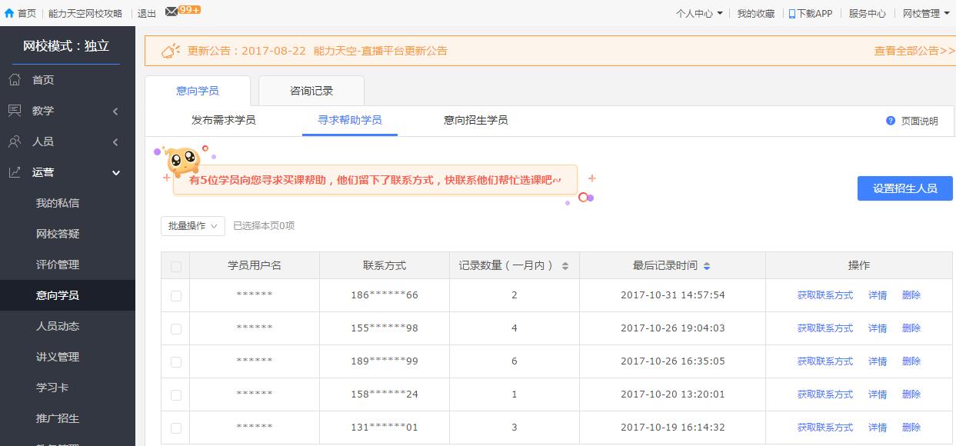Click the 首页 house icon in sidebar
Image resolution: width=956 pixels, height=446 pixels.
15,80
